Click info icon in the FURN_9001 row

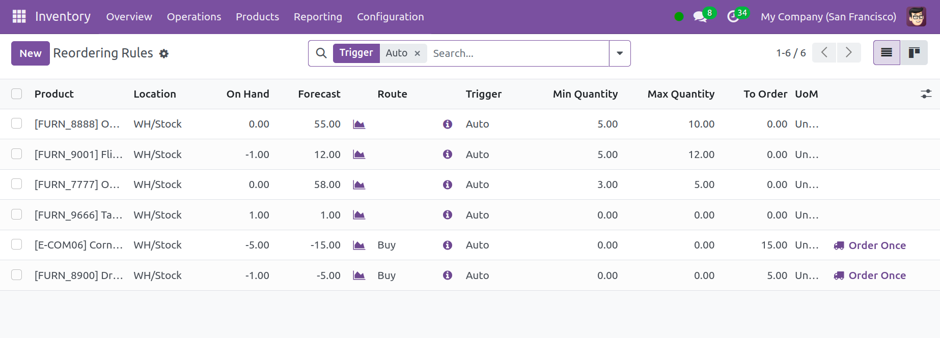coord(448,155)
